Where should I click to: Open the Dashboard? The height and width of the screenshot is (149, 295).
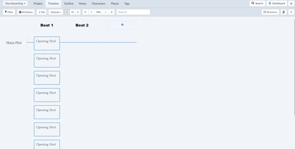(x=277, y=3)
